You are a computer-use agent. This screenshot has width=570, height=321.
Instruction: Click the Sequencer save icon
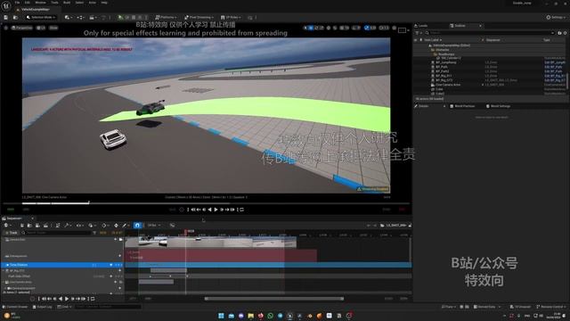pos(21,226)
